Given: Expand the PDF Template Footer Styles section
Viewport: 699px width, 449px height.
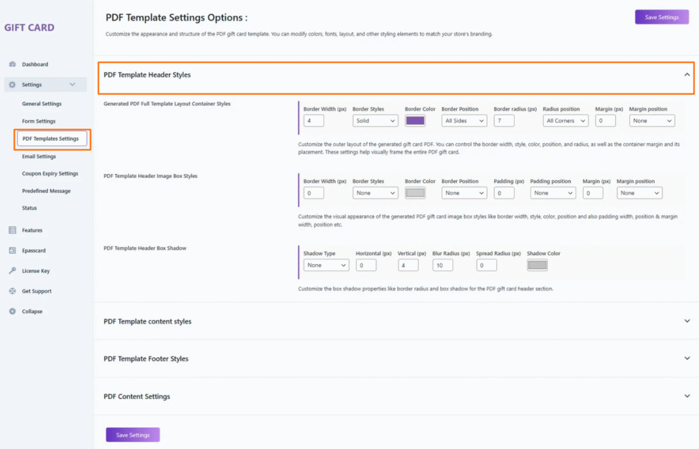Looking at the screenshot, I should (x=687, y=359).
